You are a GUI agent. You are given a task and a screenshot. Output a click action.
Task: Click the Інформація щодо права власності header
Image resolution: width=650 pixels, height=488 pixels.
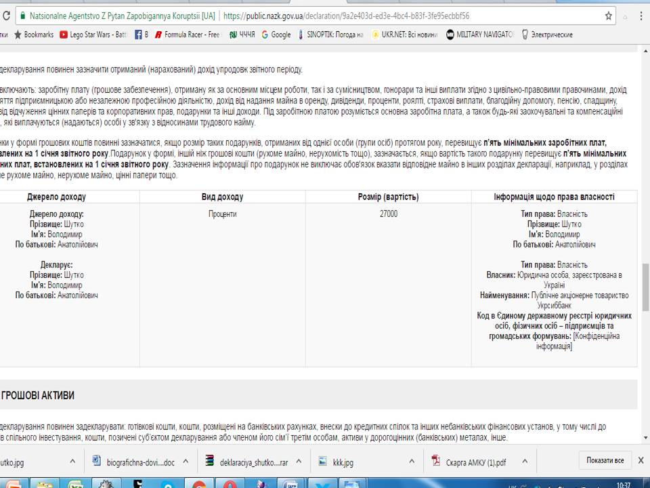(x=555, y=197)
